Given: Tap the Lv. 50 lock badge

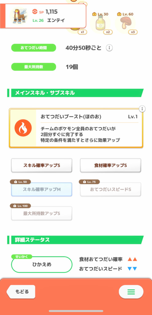Looking at the screenshot, I should (x=20, y=182).
